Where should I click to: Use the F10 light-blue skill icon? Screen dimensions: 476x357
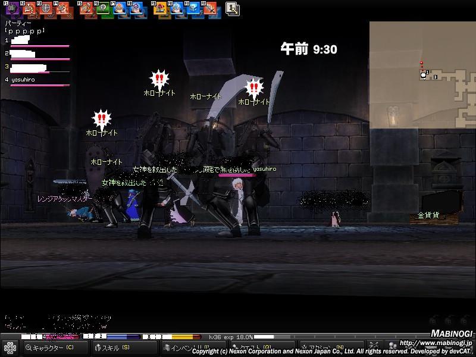coord(177,8)
